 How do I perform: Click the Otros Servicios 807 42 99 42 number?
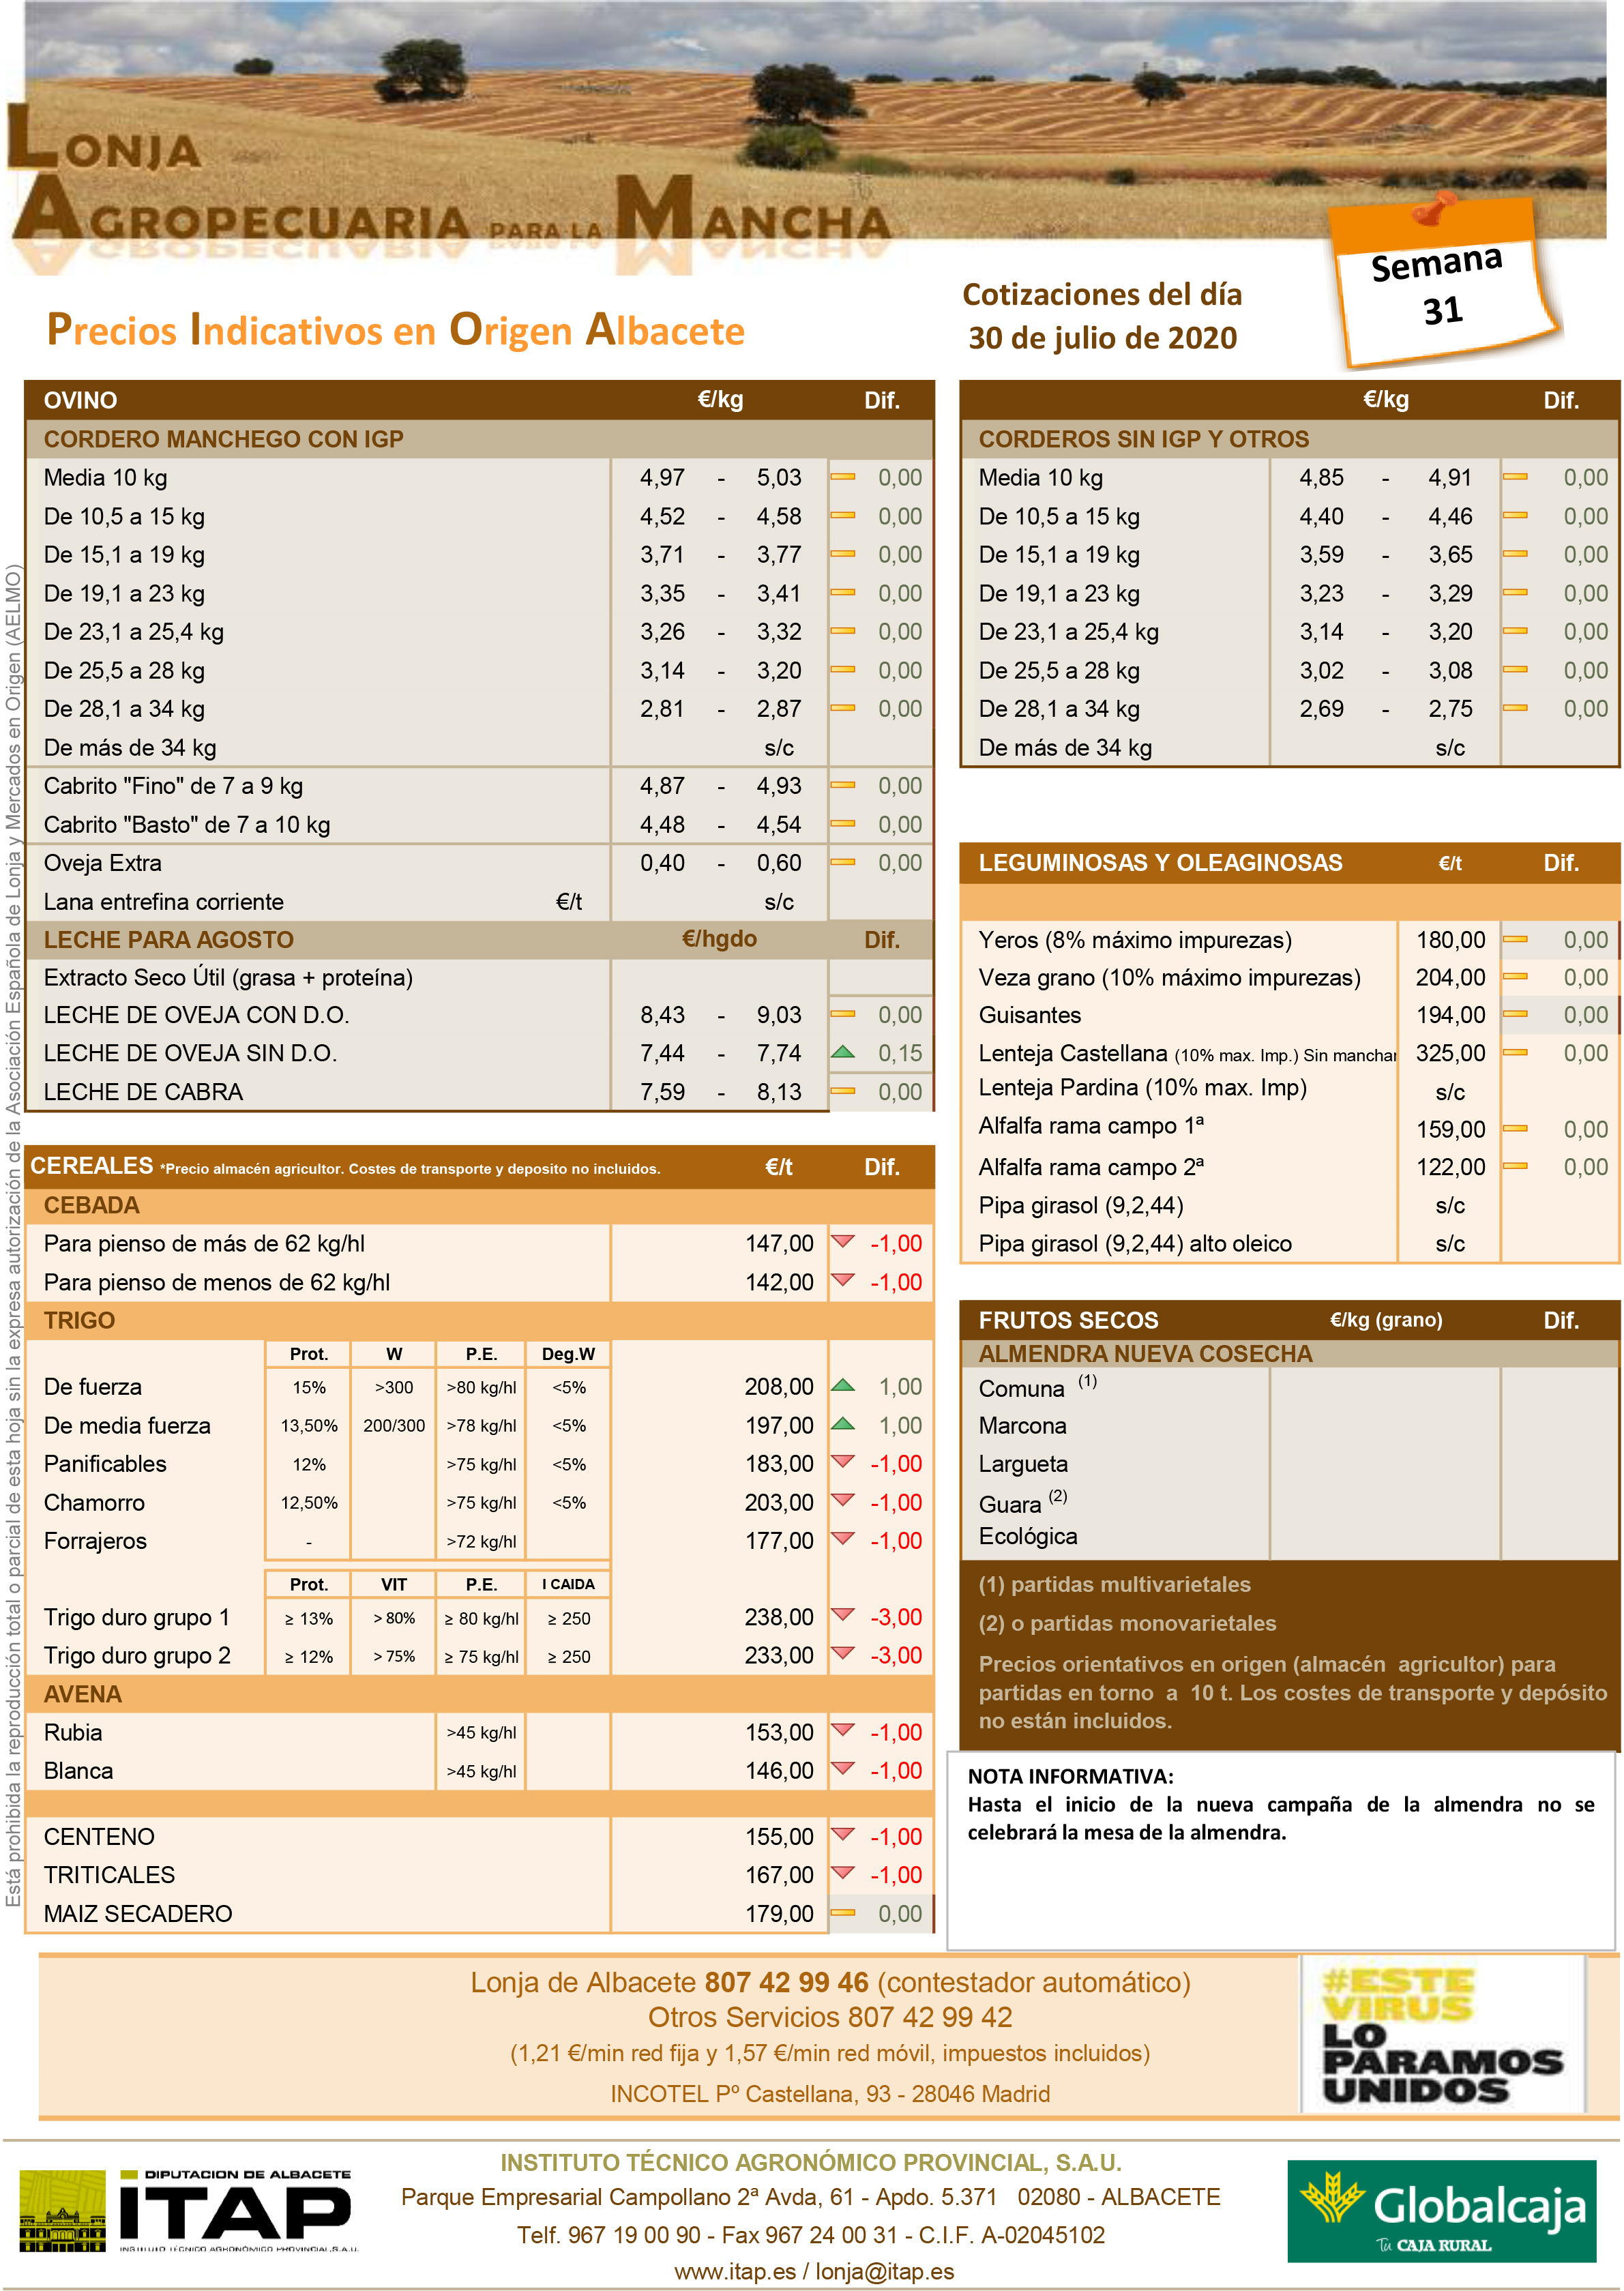tap(830, 2017)
